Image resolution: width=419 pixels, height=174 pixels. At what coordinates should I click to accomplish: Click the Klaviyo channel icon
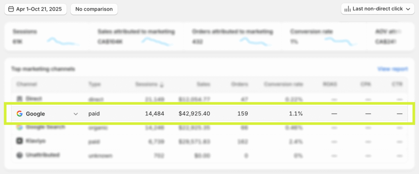(19, 141)
